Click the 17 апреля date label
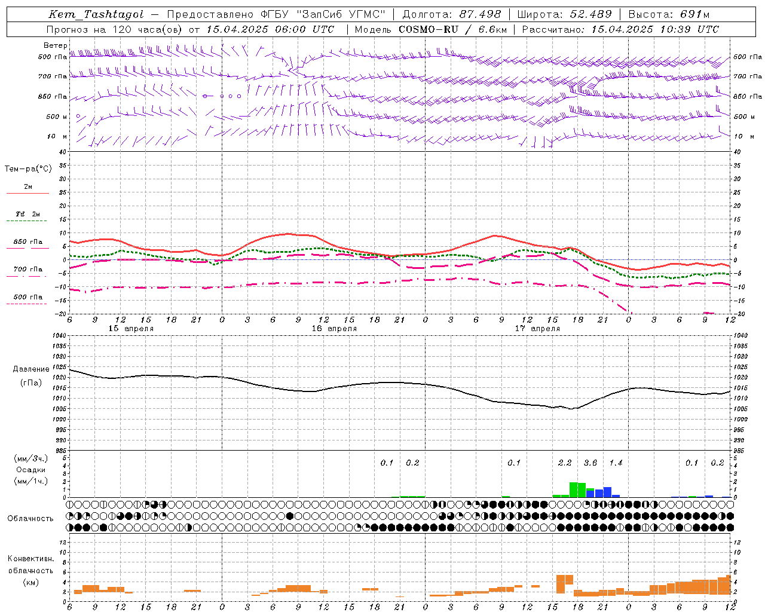 [x=537, y=329]
